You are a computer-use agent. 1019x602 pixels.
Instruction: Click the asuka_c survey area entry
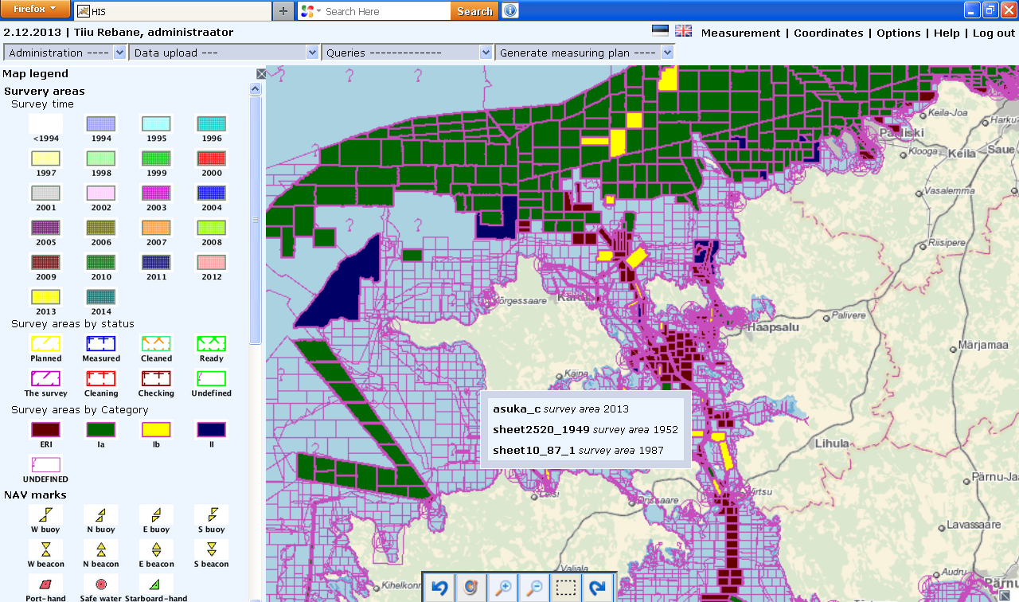point(517,408)
